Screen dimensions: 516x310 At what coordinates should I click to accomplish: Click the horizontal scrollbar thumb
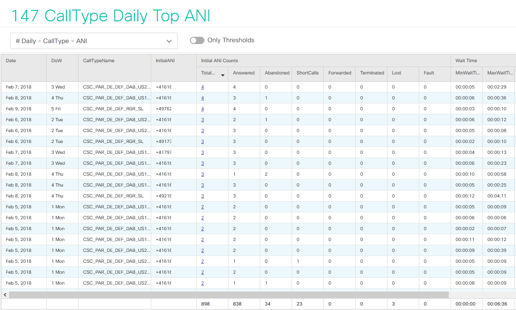pos(229,295)
